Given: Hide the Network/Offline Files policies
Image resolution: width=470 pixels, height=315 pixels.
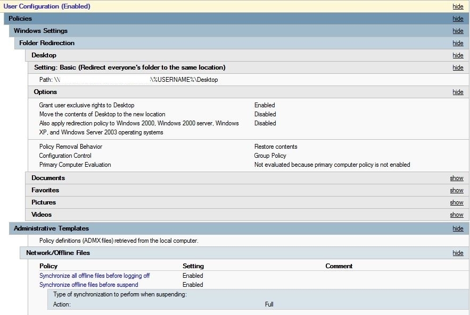Looking at the screenshot, I should pos(458,253).
